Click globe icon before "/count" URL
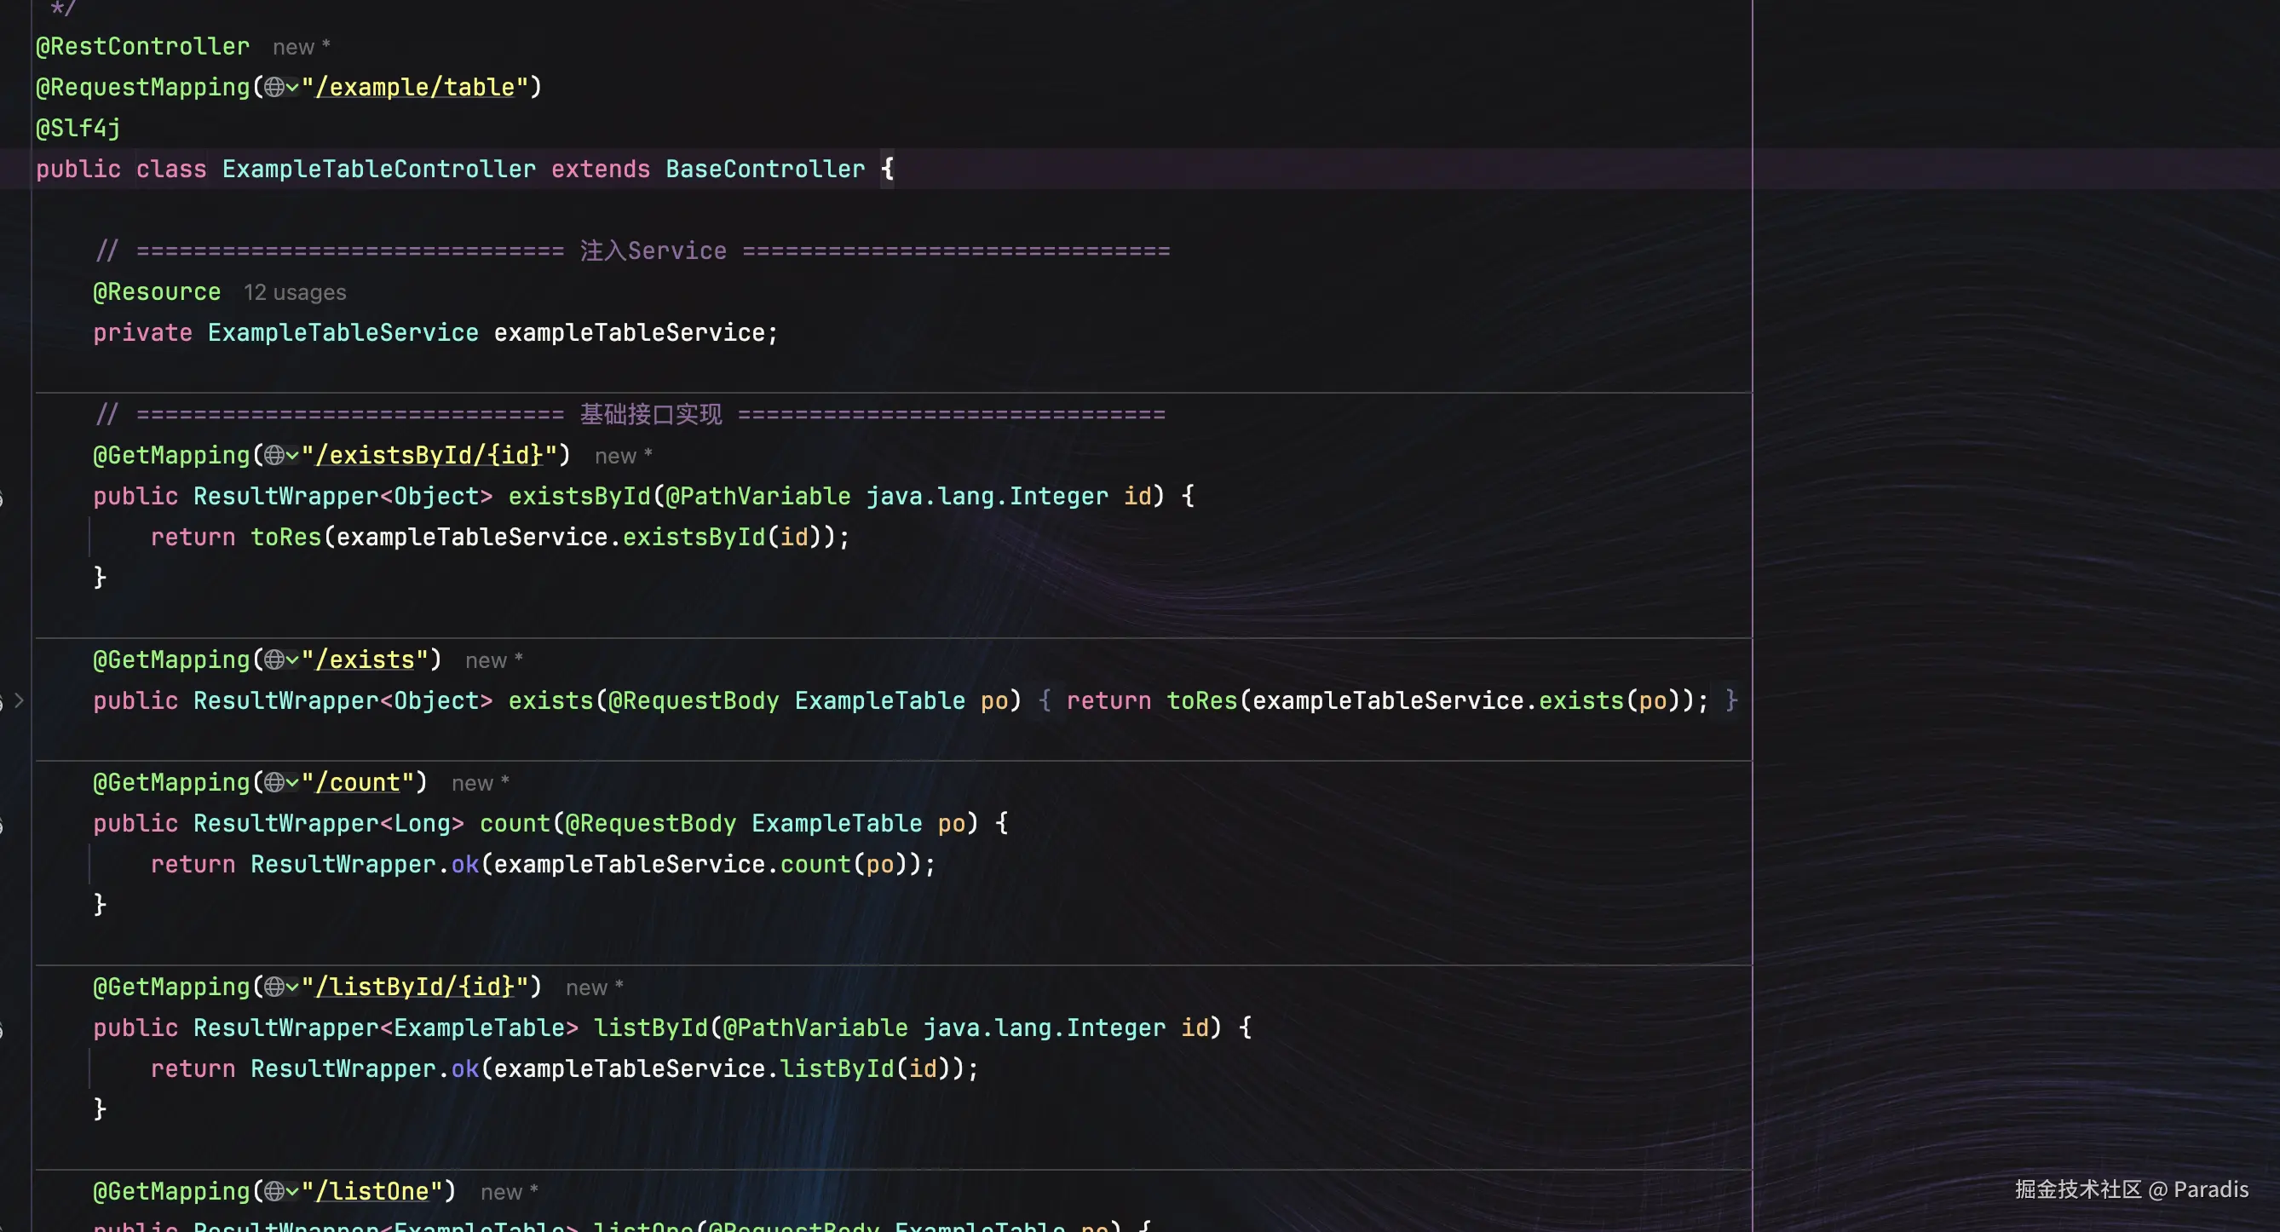2280x1232 pixels. (273, 783)
